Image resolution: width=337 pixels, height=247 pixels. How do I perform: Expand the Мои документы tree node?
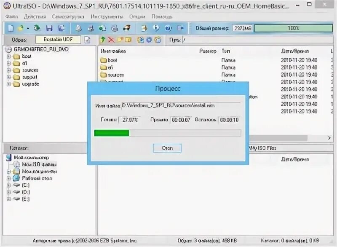(x=9, y=171)
